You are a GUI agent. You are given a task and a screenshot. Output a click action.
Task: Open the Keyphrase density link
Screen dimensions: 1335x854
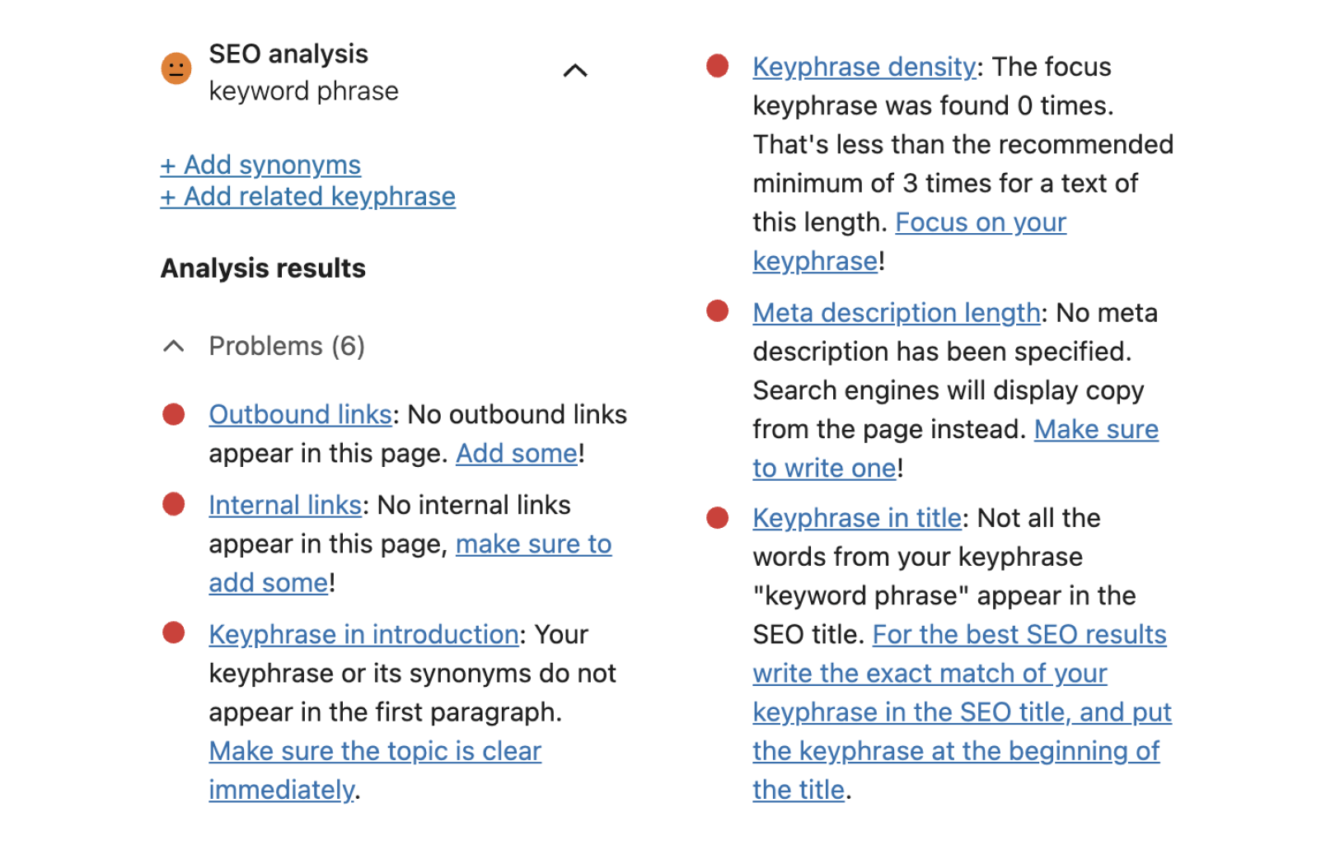(x=864, y=67)
